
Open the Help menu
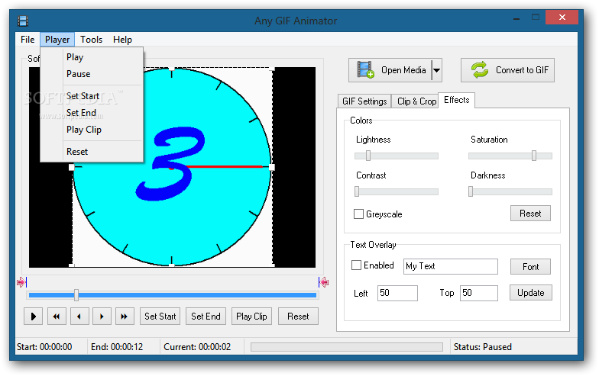click(122, 40)
